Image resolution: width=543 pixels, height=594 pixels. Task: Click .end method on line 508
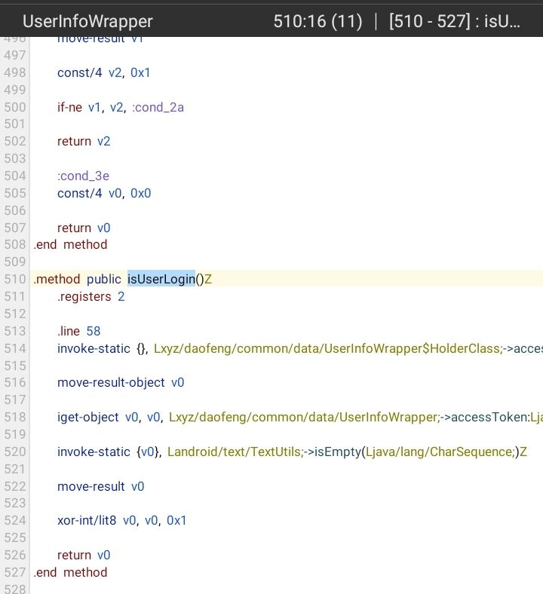coord(70,245)
